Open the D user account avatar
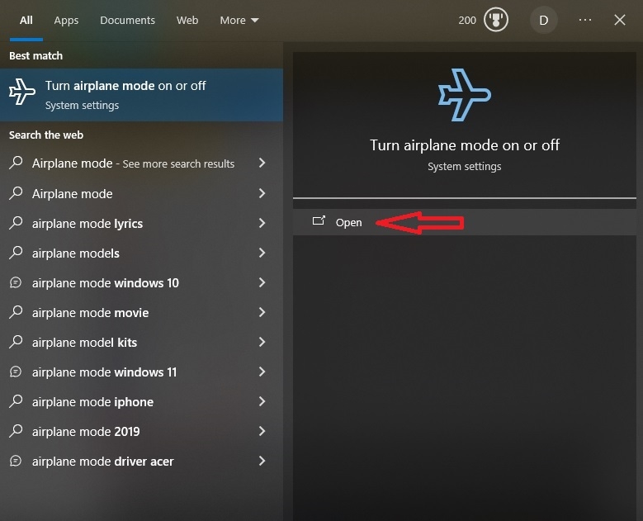The height and width of the screenshot is (521, 643). tap(543, 20)
